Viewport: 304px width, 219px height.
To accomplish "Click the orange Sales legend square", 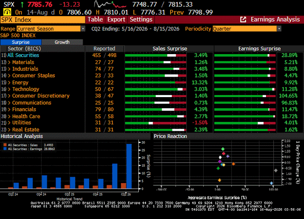I will tap(5, 145).
